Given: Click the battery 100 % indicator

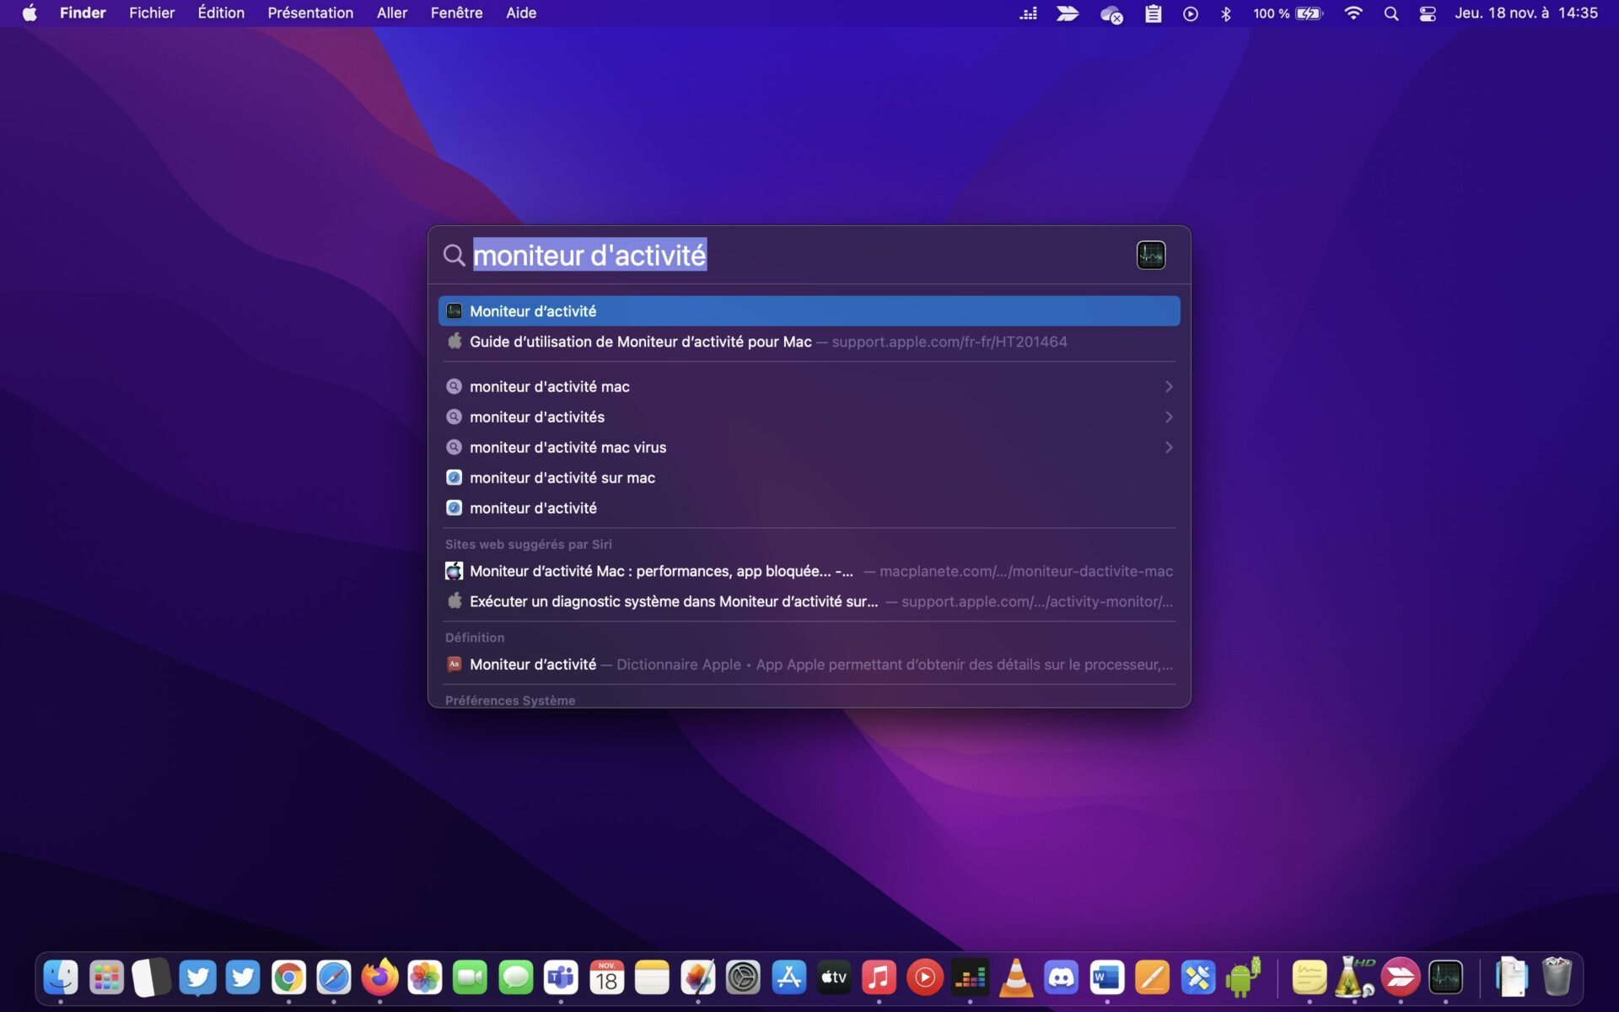Looking at the screenshot, I should [1288, 13].
